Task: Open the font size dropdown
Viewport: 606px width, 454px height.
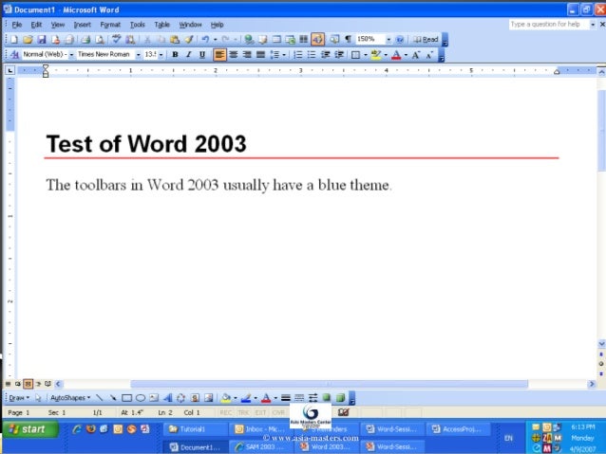Action: tap(161, 55)
